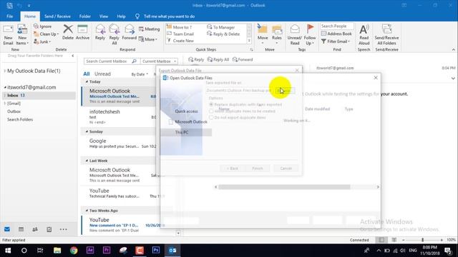Switch to the Calendar view icon
Screen dimensions: 458x257
pyautogui.click(x=21, y=229)
